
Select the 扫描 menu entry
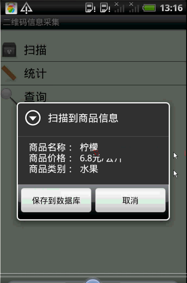93,50
